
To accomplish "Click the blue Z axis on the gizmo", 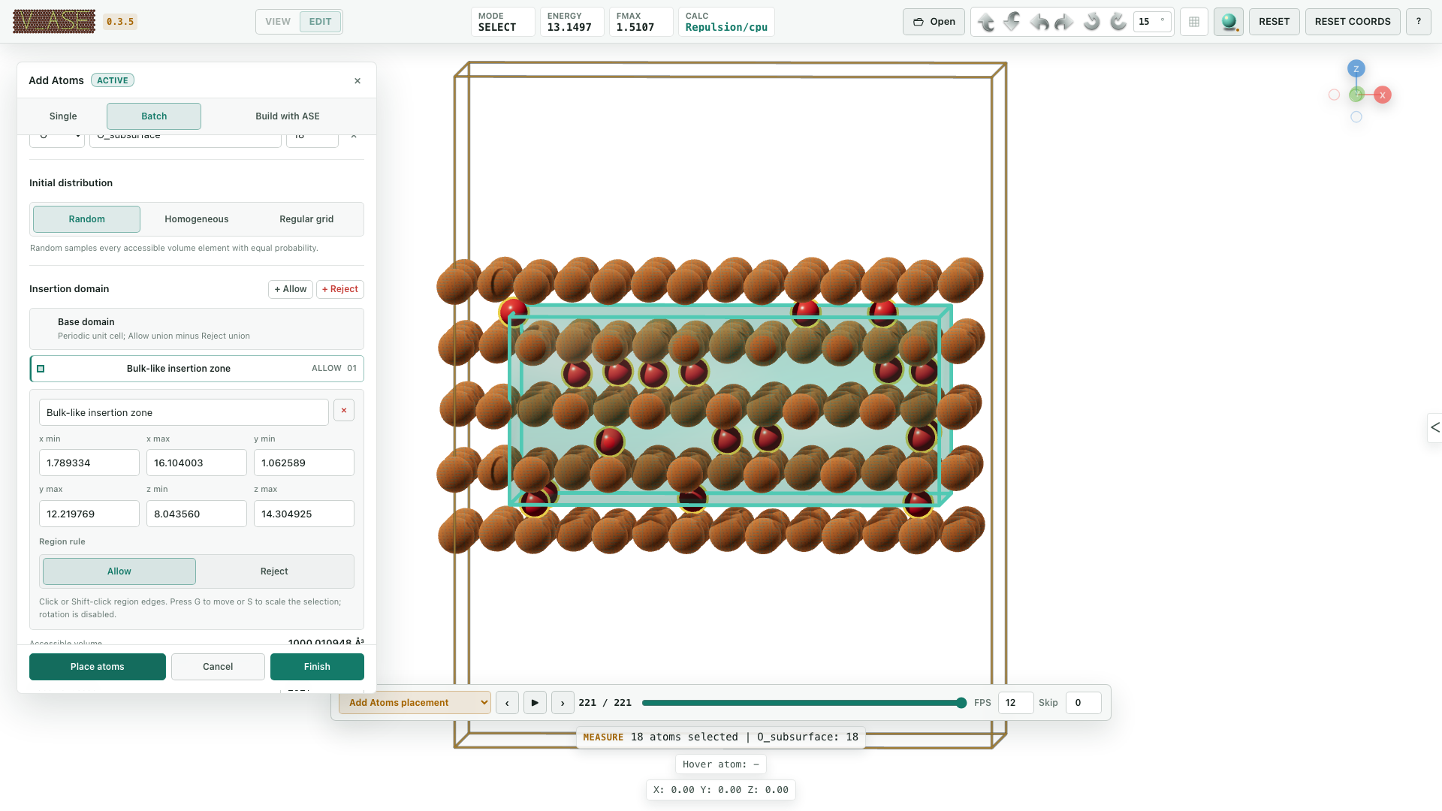I will [x=1356, y=69].
